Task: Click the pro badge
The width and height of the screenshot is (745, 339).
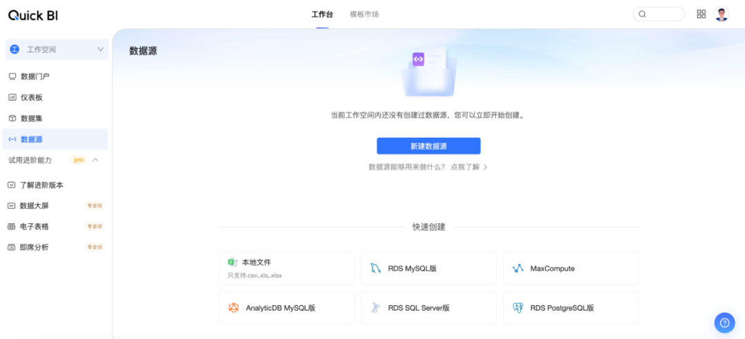Action: pyautogui.click(x=79, y=160)
